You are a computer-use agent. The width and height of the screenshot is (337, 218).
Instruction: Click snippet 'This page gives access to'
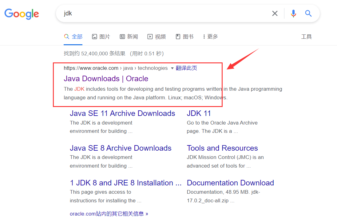click(100, 192)
